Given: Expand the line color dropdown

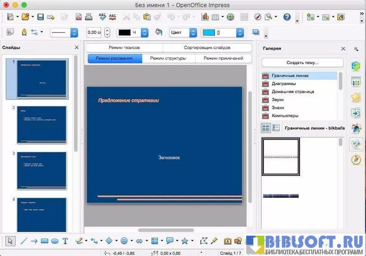Looking at the screenshot, I should [145, 33].
